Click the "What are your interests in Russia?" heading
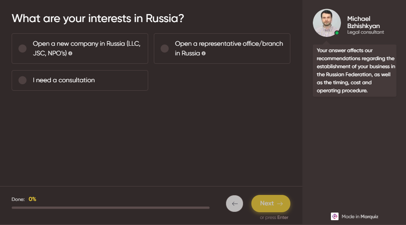The image size is (406, 225). [x=98, y=18]
